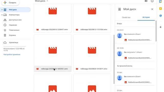
Task: Expand the Компьютеры tree arrow
Action: point(2,15)
